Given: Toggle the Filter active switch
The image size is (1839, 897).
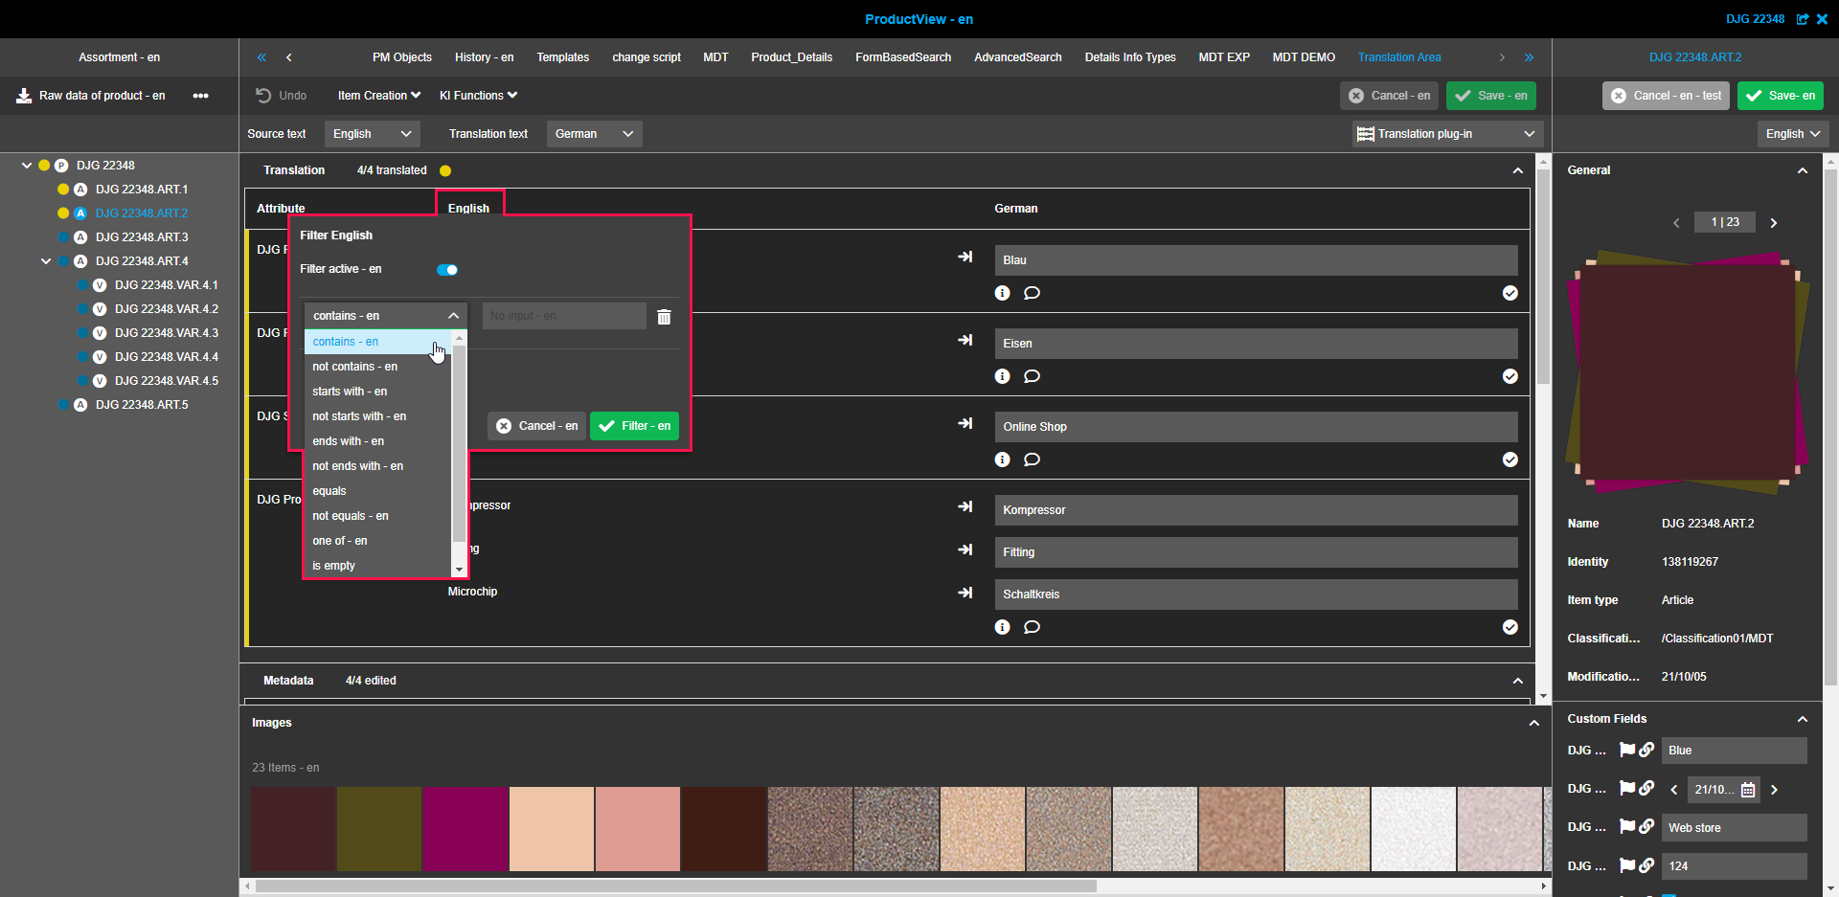Looking at the screenshot, I should (447, 270).
